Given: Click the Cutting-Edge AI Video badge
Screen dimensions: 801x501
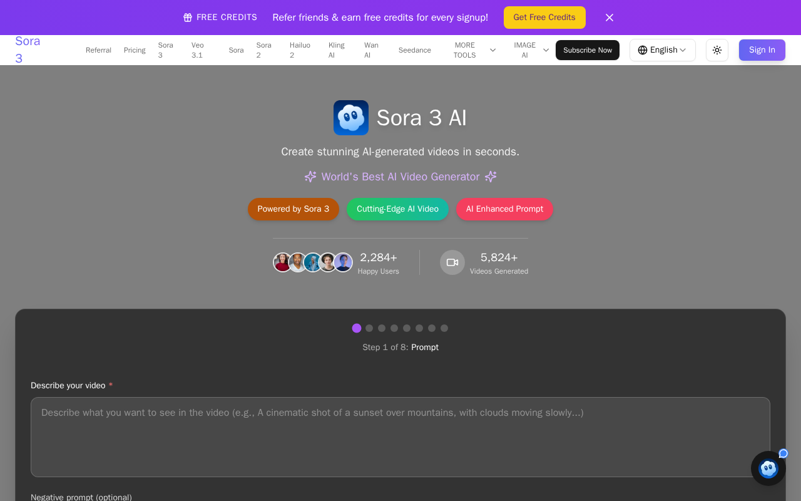Looking at the screenshot, I should tap(398, 209).
